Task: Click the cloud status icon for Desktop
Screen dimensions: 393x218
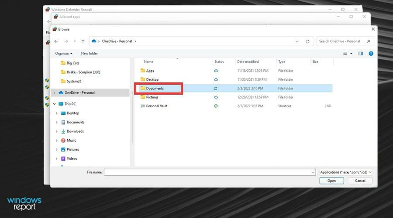Action: click(x=216, y=80)
